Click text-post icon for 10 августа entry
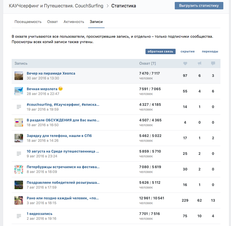The width and height of the screenshot is (231, 226). (19, 154)
